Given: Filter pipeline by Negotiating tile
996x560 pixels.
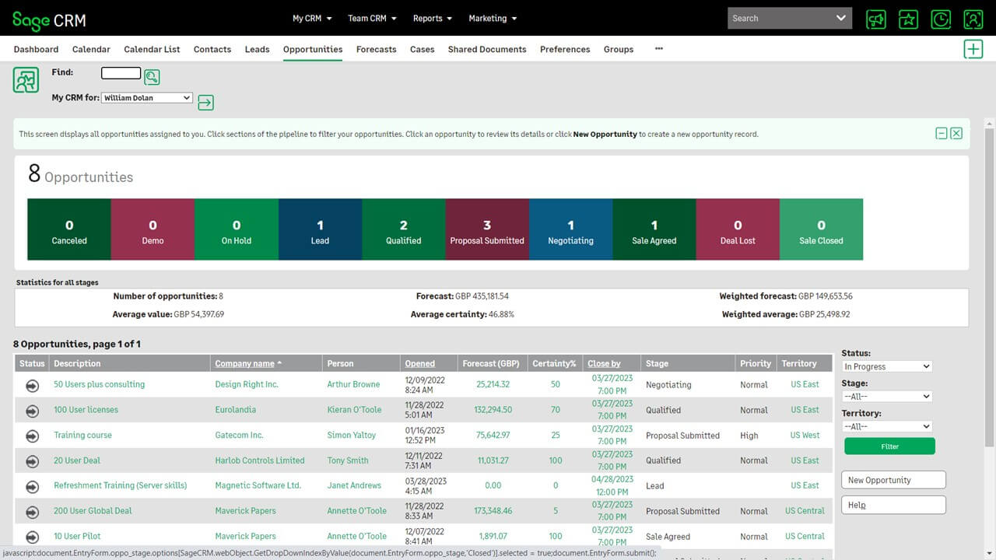Looking at the screenshot, I should coord(570,229).
